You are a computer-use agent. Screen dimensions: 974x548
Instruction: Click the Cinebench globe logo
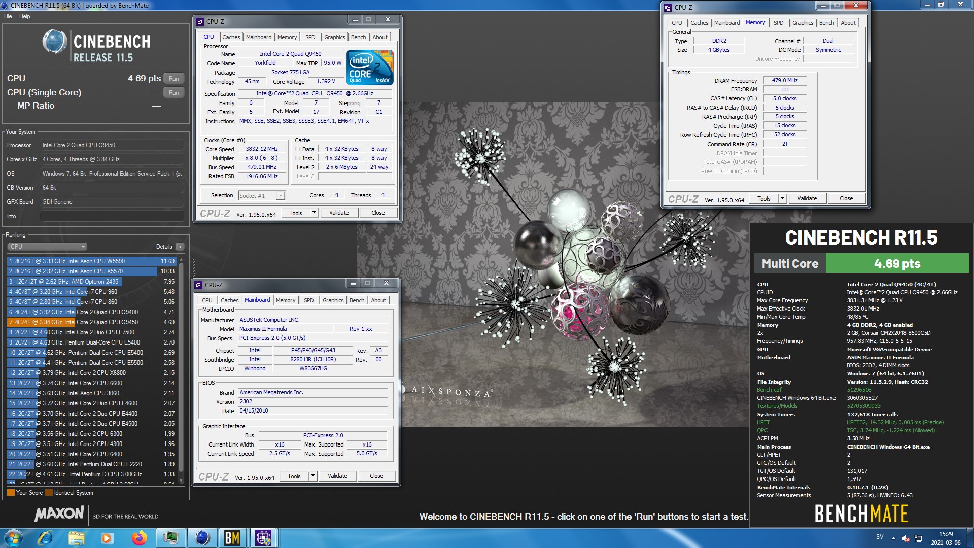click(55, 42)
